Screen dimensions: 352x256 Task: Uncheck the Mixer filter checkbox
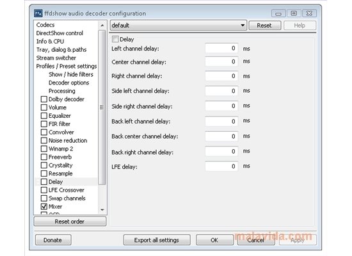tap(44, 206)
